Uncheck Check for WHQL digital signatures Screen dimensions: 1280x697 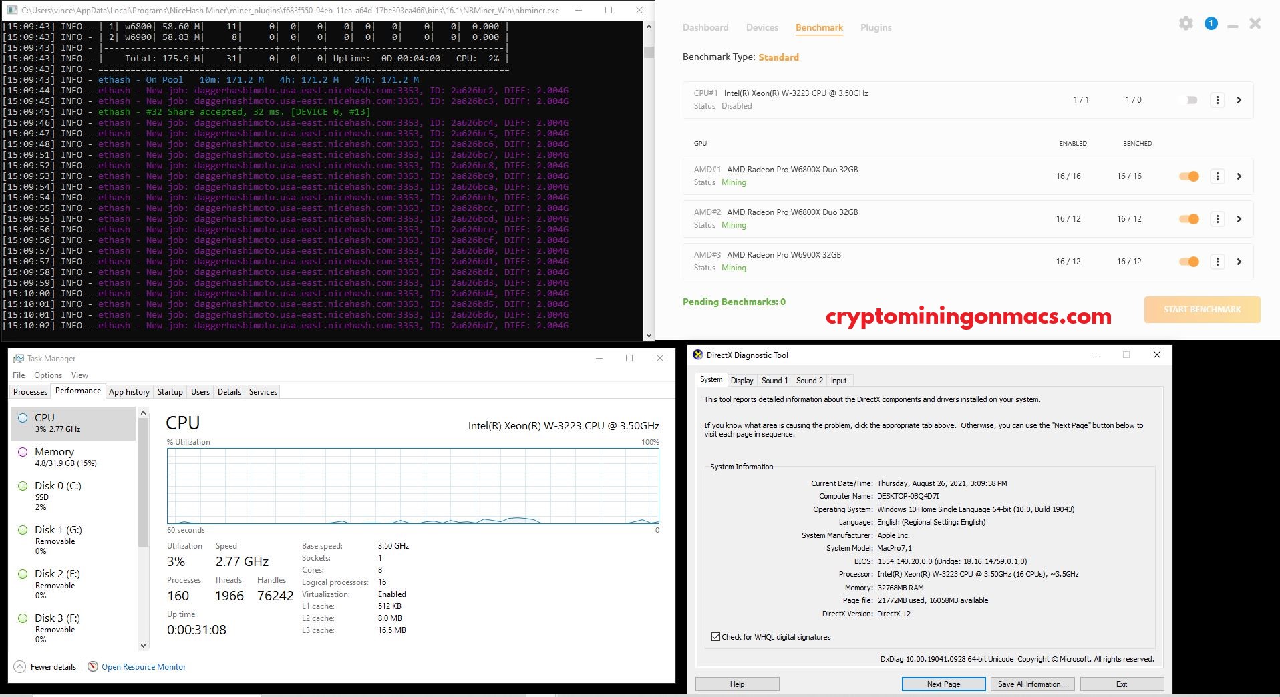tap(715, 637)
